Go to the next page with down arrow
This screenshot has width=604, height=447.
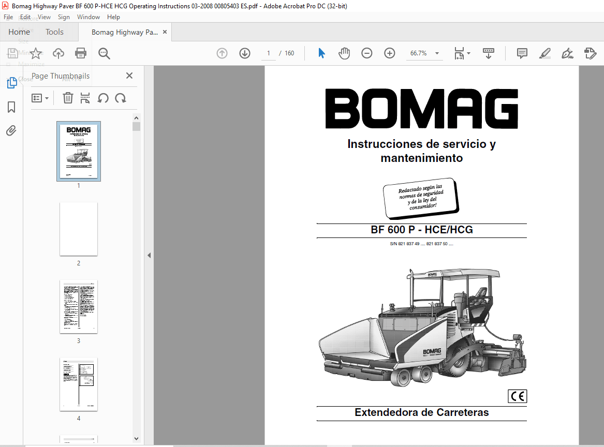(244, 53)
